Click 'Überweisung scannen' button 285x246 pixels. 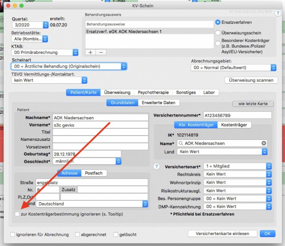click(x=251, y=80)
